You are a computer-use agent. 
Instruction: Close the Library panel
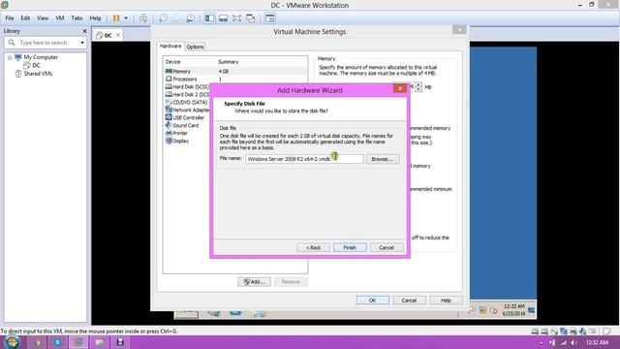pyautogui.click(x=84, y=31)
